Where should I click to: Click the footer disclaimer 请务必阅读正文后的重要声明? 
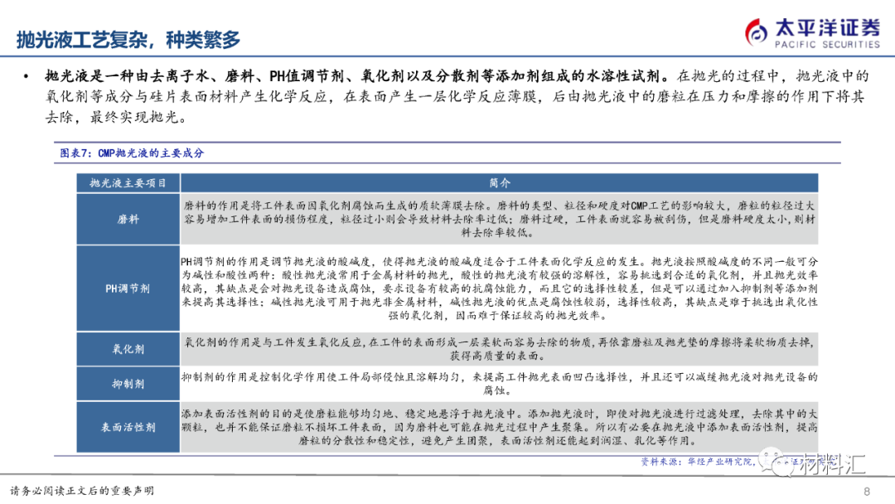82,491
